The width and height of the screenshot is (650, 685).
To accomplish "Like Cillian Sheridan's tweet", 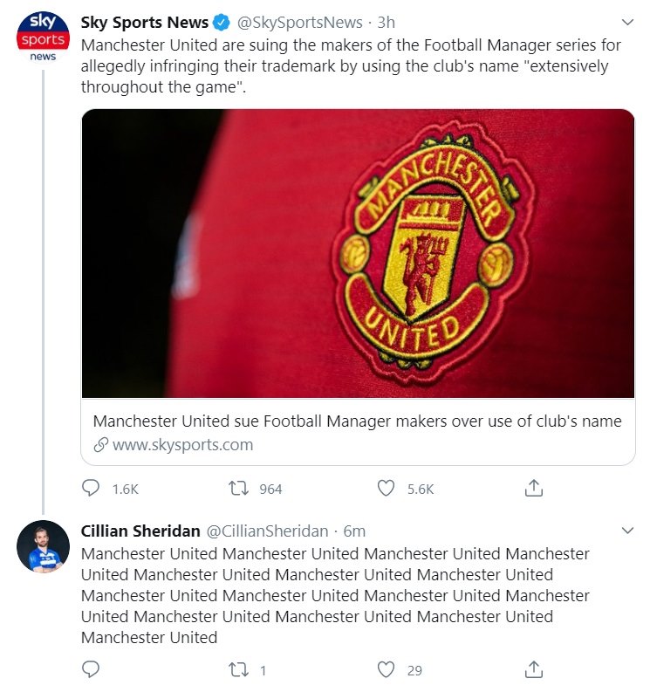I will [x=387, y=669].
